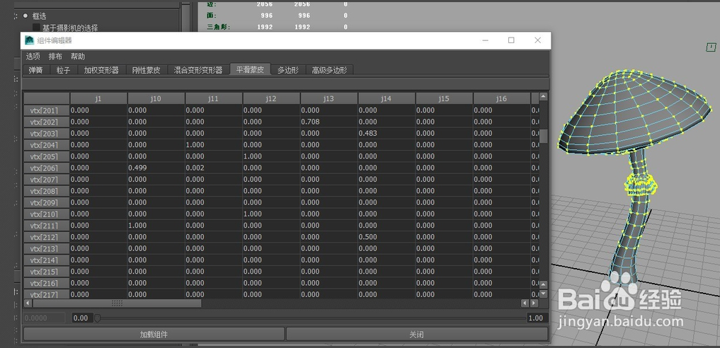Click the disabled 0.0000 value field
The width and height of the screenshot is (720, 348).
tap(45, 318)
